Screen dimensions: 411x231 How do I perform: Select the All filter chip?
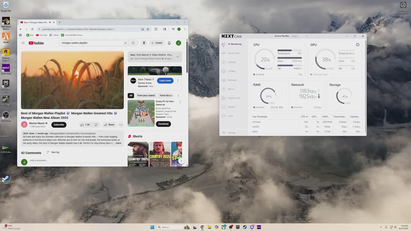[x=131, y=96]
